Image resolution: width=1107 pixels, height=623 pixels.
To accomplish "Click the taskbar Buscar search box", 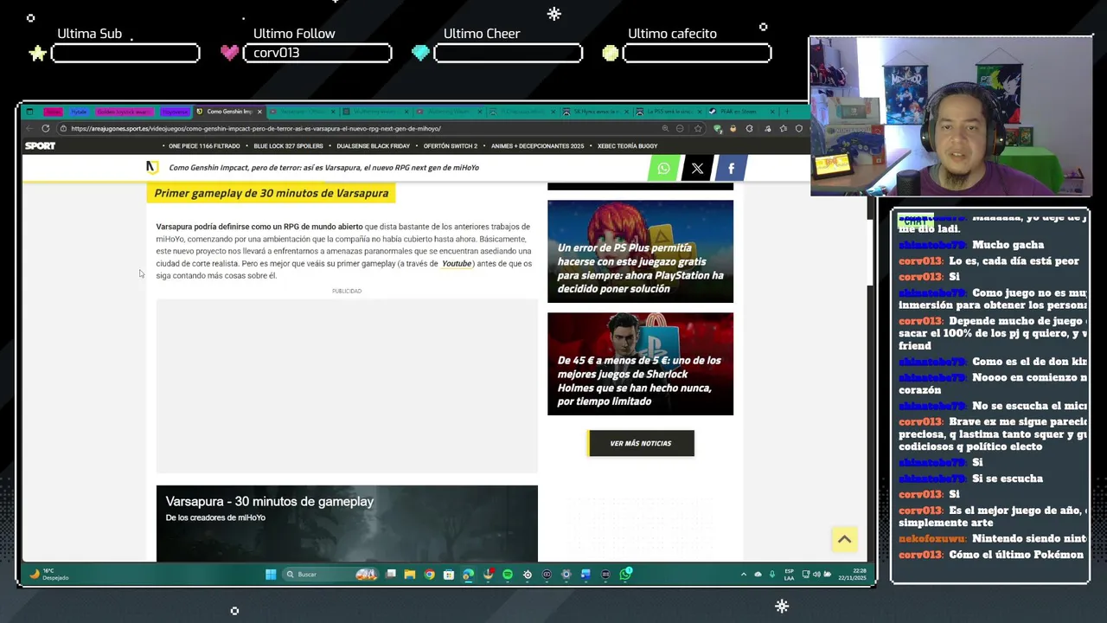I will (330, 574).
